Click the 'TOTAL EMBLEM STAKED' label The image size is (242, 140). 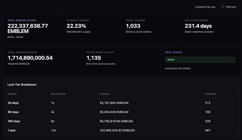point(22,20)
